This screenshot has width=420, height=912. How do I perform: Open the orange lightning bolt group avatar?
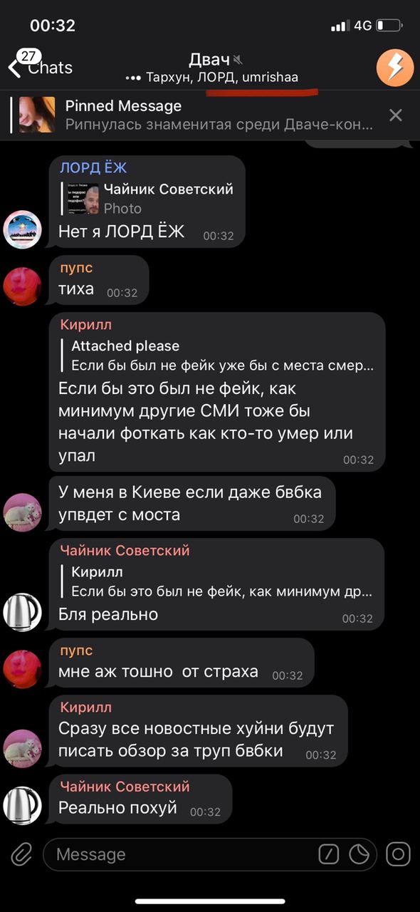(x=394, y=68)
